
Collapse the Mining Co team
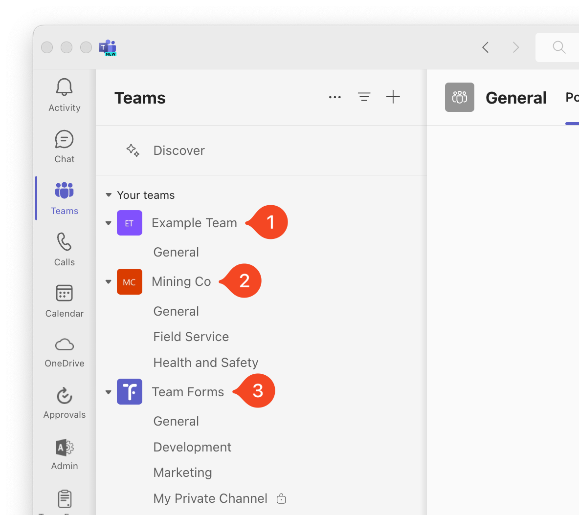109,282
